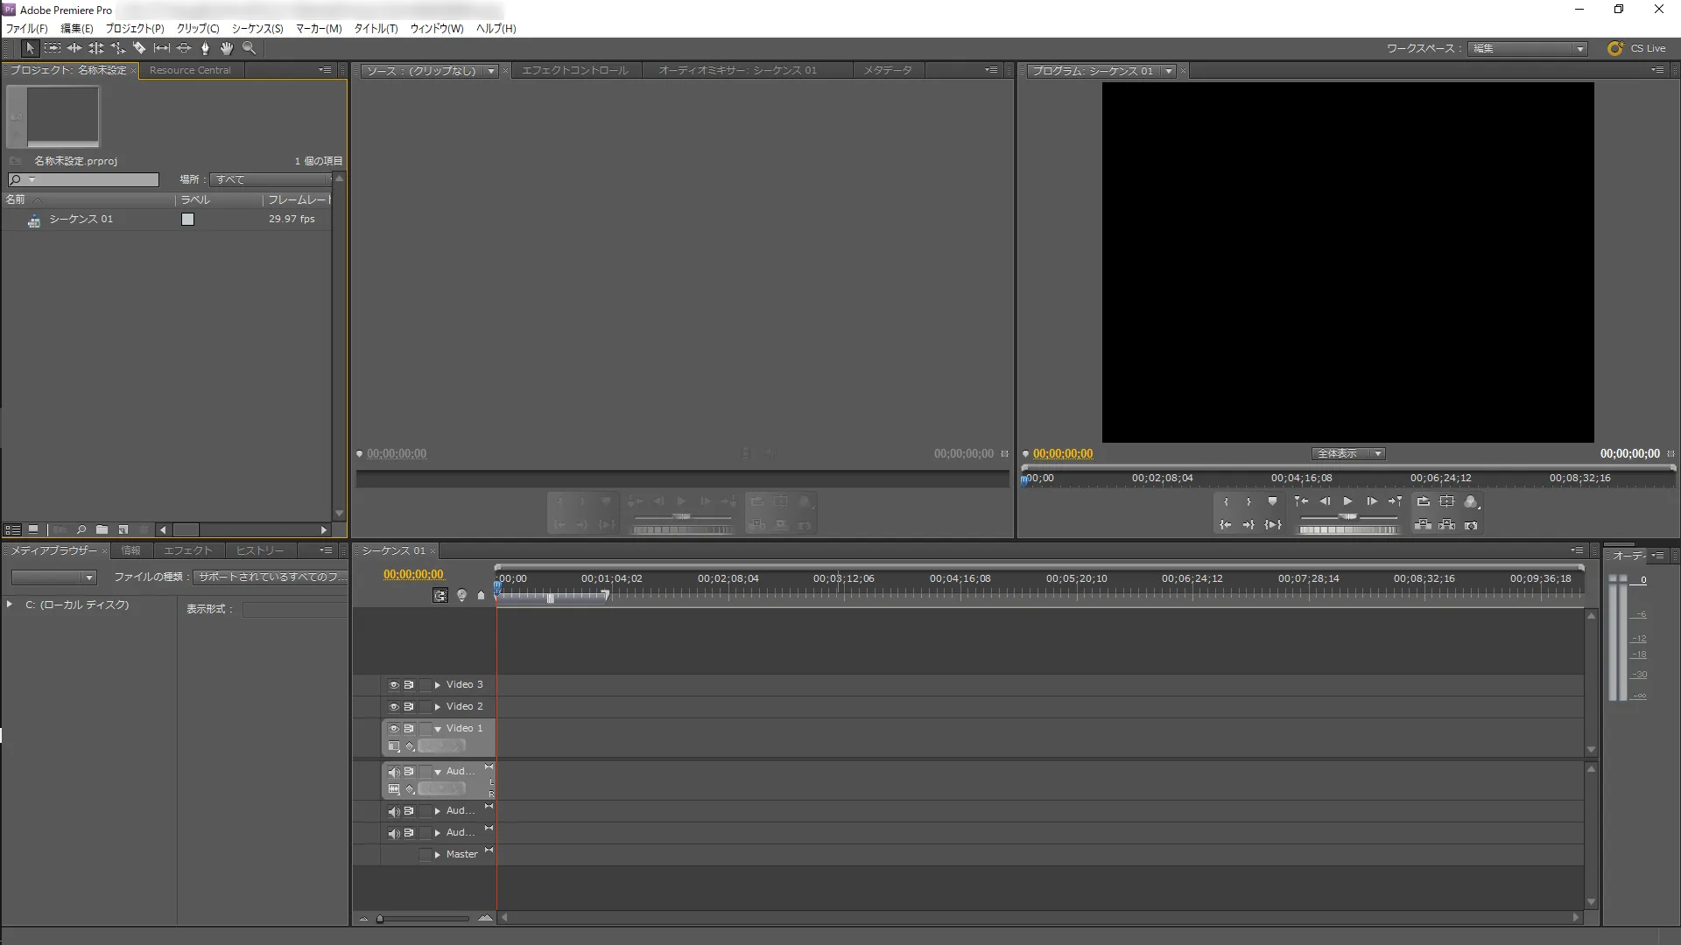The image size is (1681, 945).
Task: Click the Export Frame camera icon
Action: (1471, 525)
